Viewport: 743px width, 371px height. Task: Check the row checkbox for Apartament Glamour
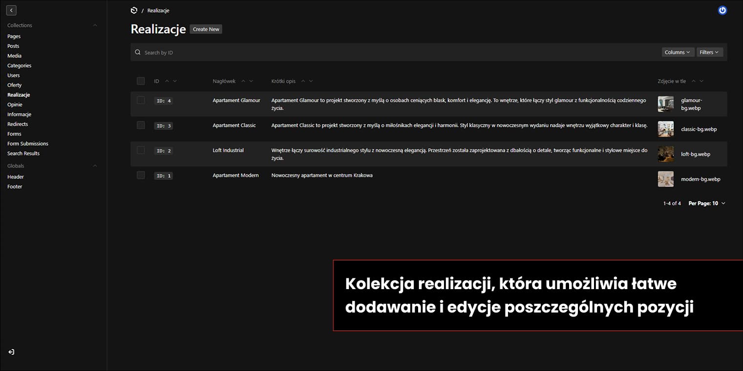[141, 100]
